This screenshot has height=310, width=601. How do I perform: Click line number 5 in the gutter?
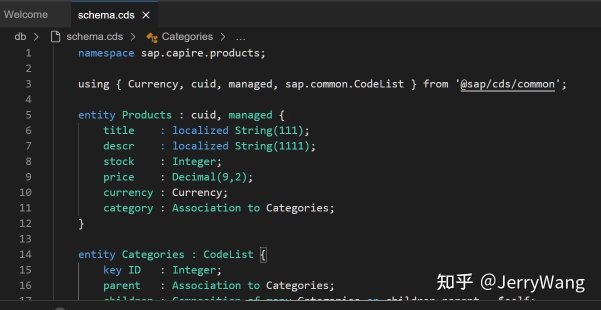[28, 115]
